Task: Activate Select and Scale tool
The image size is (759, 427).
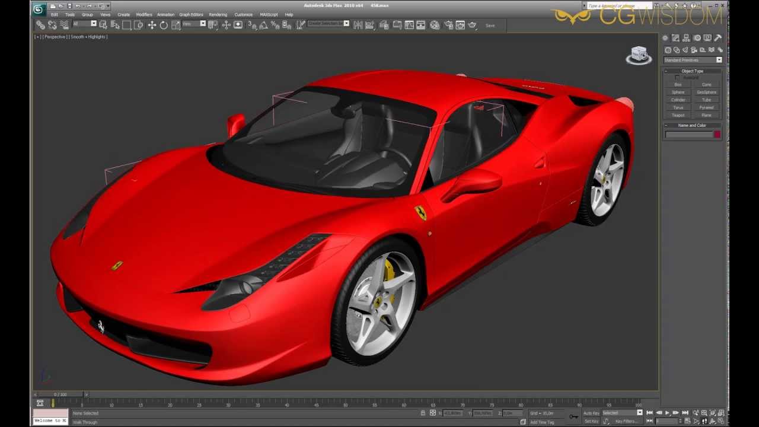Action: (176, 25)
